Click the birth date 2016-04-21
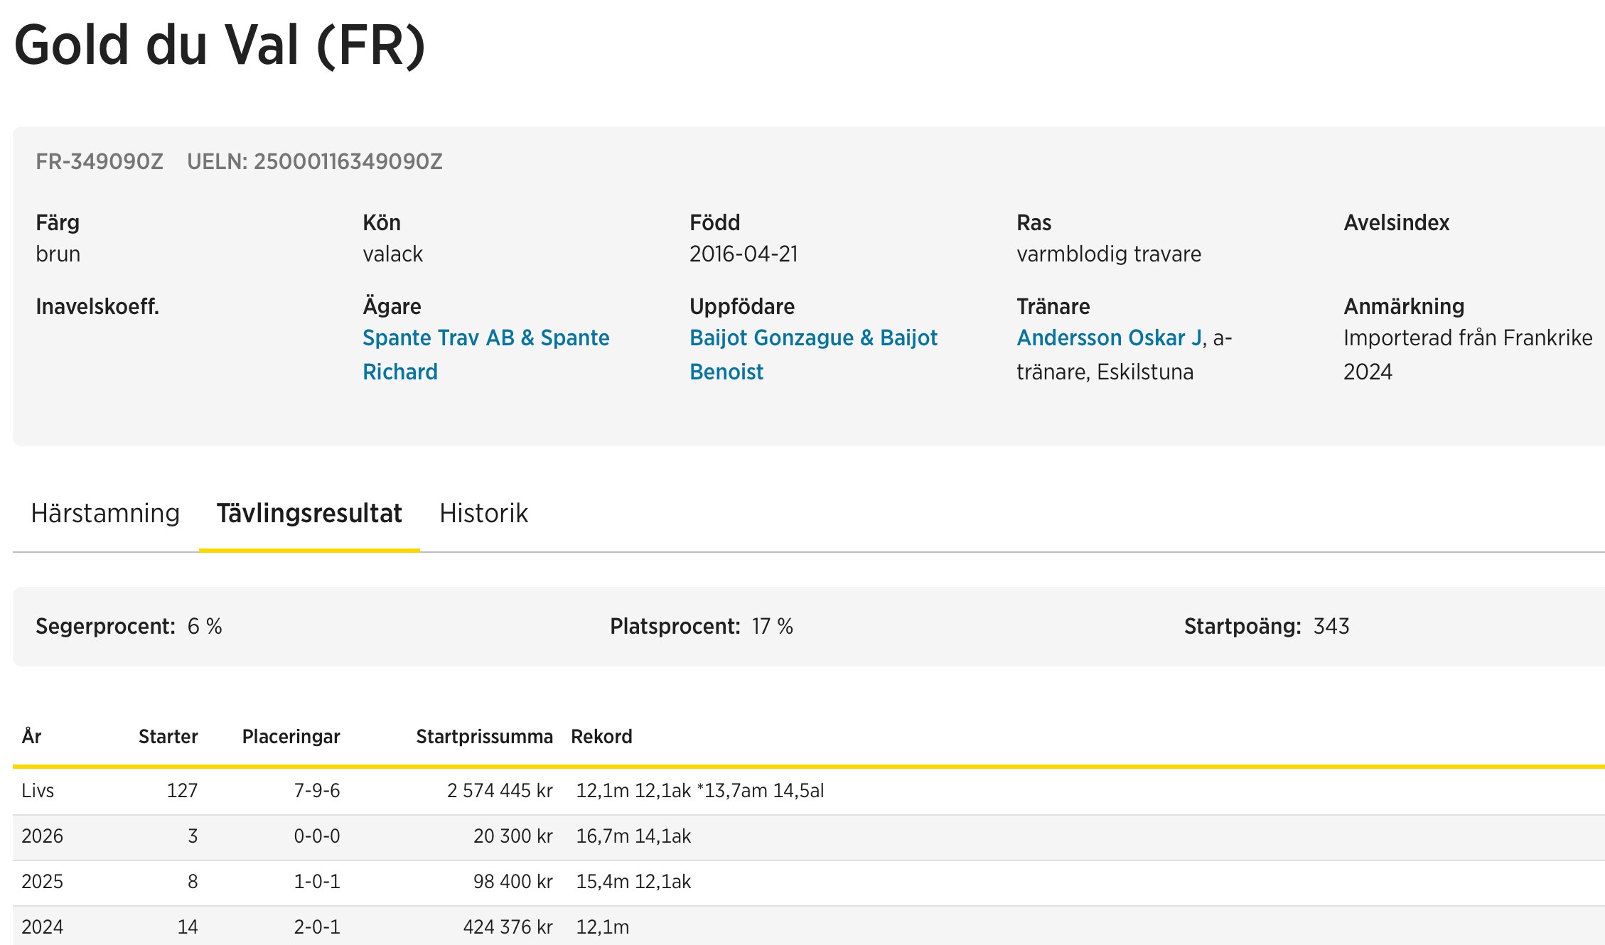This screenshot has height=945, width=1605. (x=744, y=254)
